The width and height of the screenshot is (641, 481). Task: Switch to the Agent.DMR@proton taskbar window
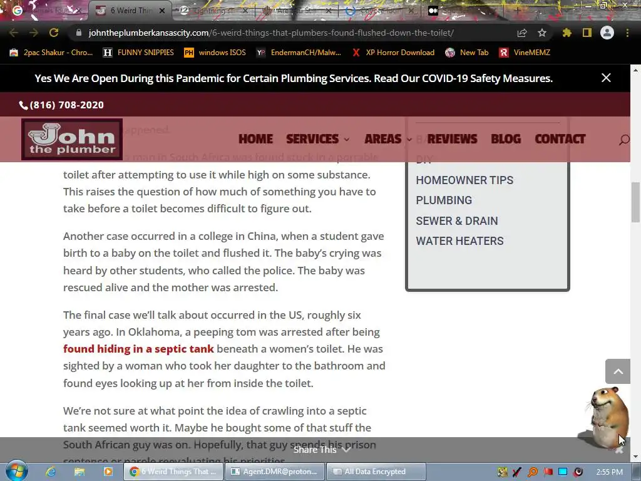(275, 472)
